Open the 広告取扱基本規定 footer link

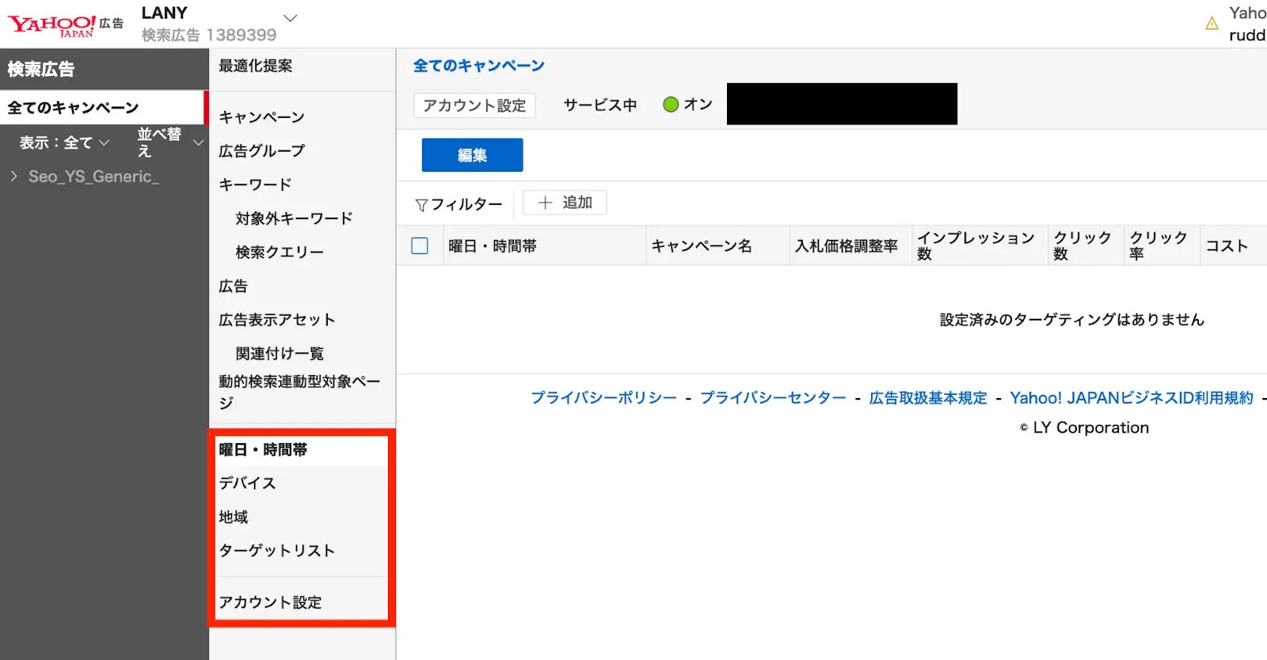(x=928, y=398)
